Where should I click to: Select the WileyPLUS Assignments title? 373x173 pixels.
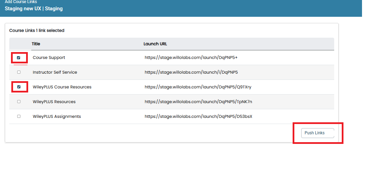pos(57,116)
